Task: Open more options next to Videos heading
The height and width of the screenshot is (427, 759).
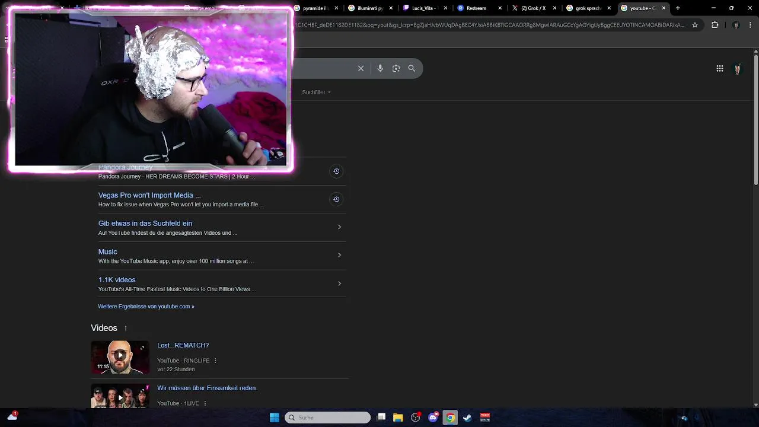Action: [126, 328]
